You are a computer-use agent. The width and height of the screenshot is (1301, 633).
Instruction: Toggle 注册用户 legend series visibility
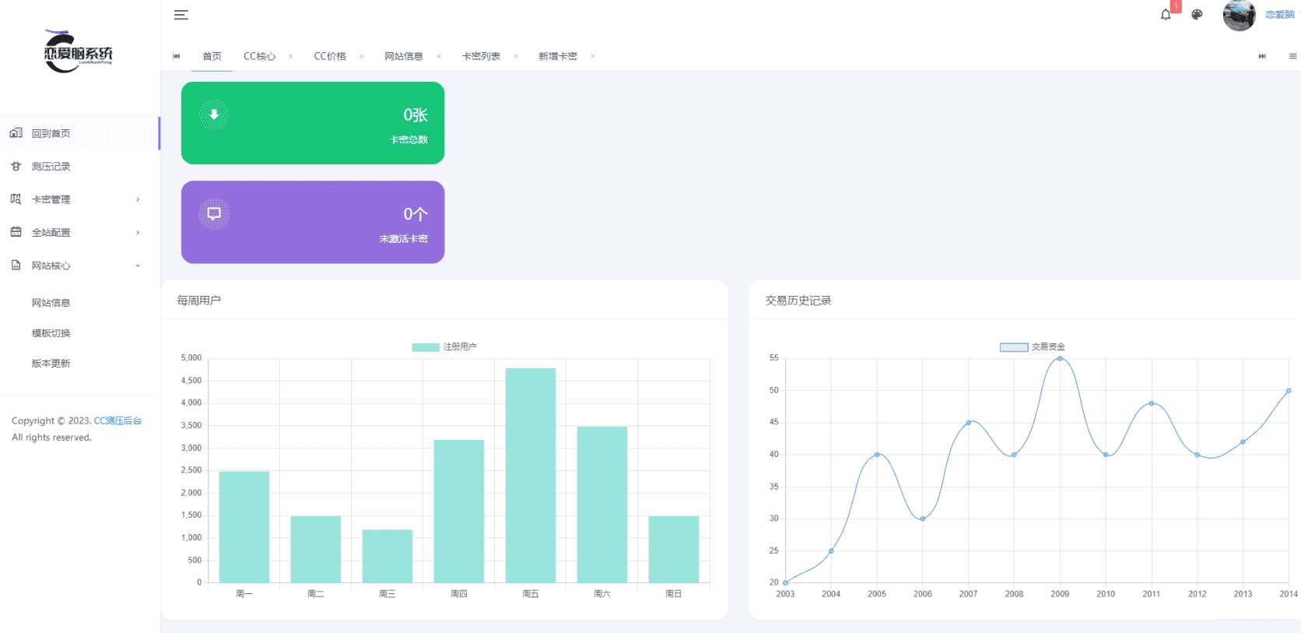click(x=444, y=346)
